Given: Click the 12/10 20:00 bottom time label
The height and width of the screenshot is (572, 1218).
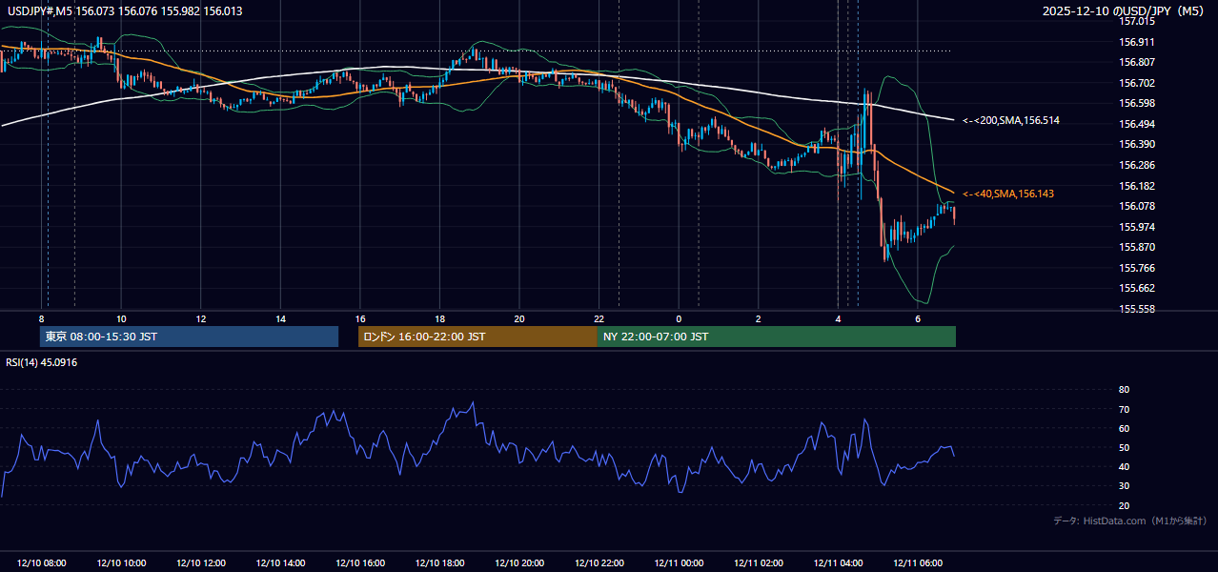Looking at the screenshot, I should [519, 563].
